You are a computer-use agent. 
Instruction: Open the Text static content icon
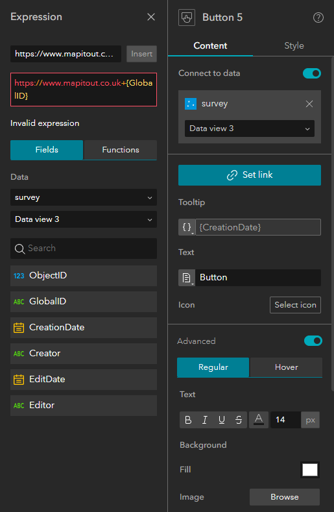(187, 278)
